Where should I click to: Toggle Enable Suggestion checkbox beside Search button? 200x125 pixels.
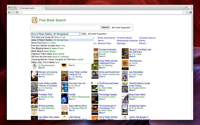click(112, 27)
